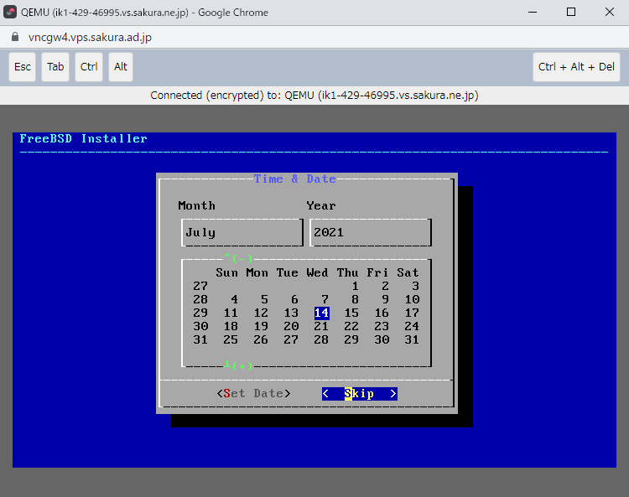Select day 23 in calendar

[382, 326]
